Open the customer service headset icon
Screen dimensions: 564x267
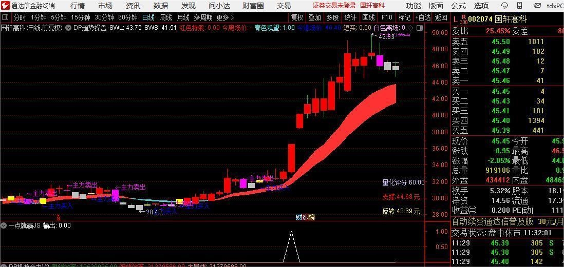click(x=504, y=6)
